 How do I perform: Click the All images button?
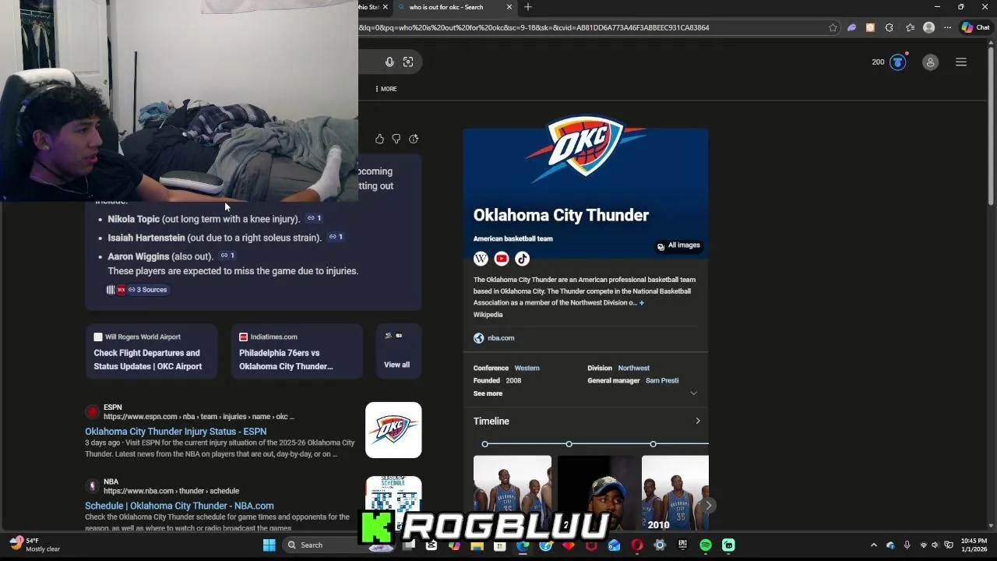coord(678,245)
